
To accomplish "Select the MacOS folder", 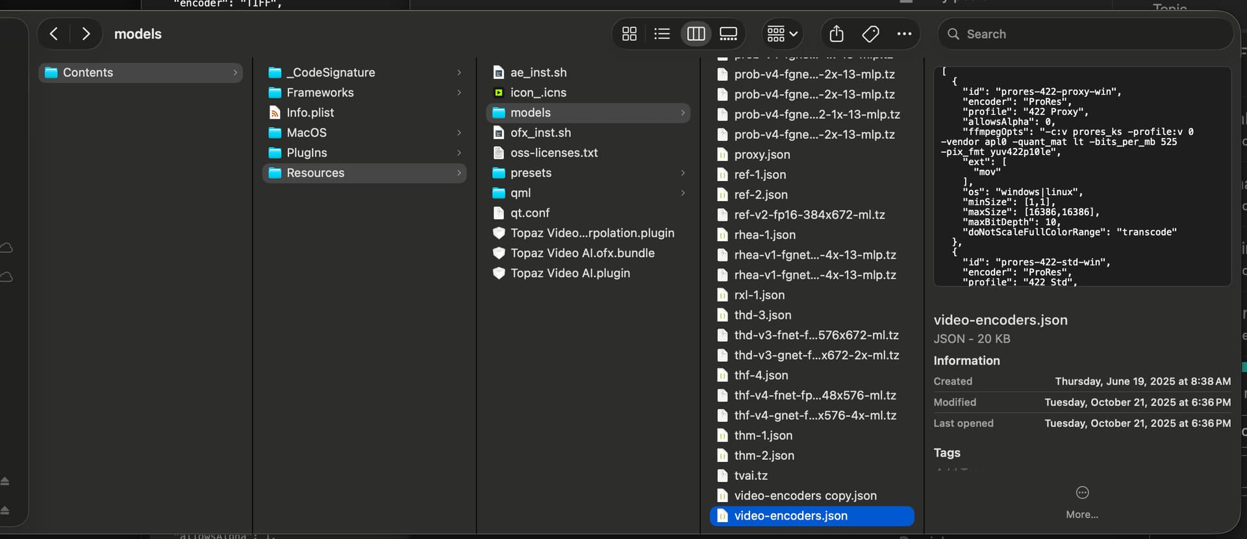I will tap(364, 133).
